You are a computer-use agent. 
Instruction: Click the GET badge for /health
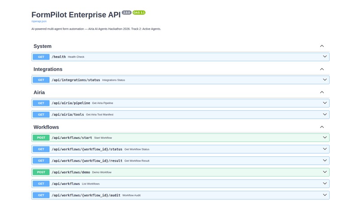coord(41,57)
